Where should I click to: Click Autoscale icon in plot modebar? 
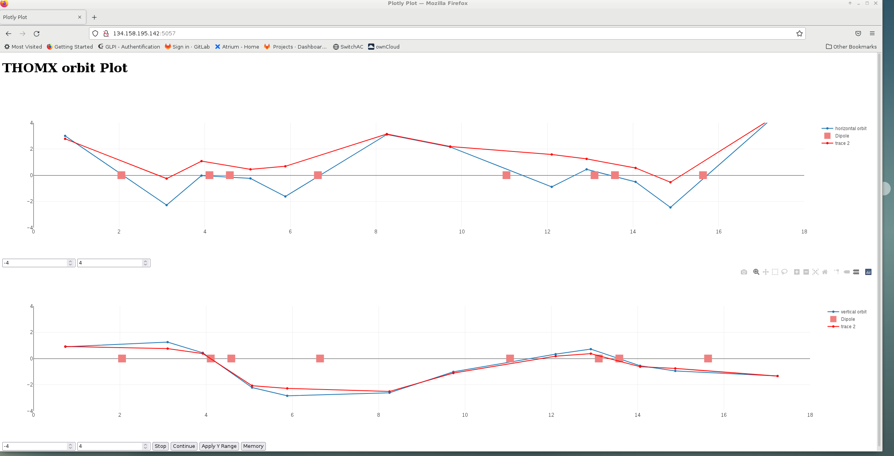coord(815,272)
